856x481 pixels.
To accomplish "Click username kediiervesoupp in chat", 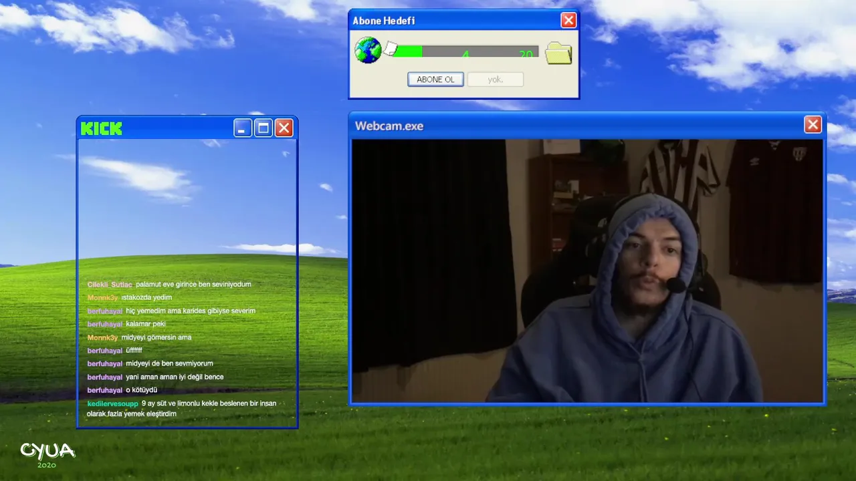I will point(113,404).
